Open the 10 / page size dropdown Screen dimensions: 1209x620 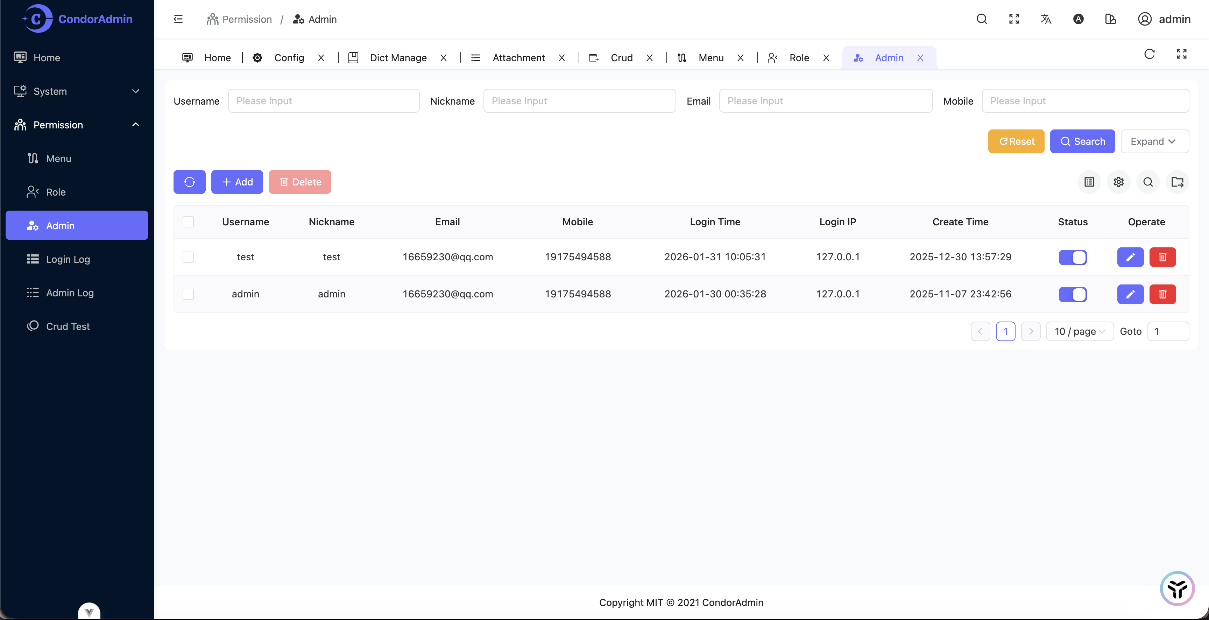[1080, 332]
